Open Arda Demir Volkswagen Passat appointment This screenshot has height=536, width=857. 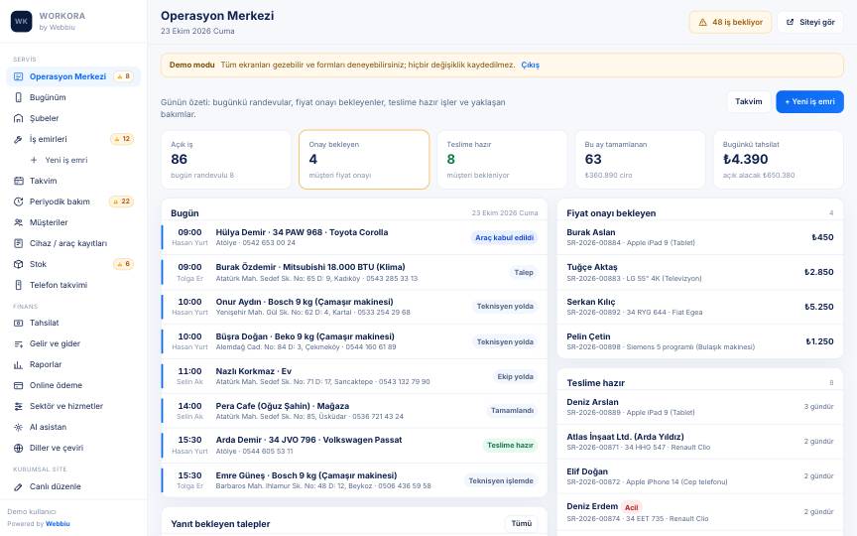tap(354, 446)
